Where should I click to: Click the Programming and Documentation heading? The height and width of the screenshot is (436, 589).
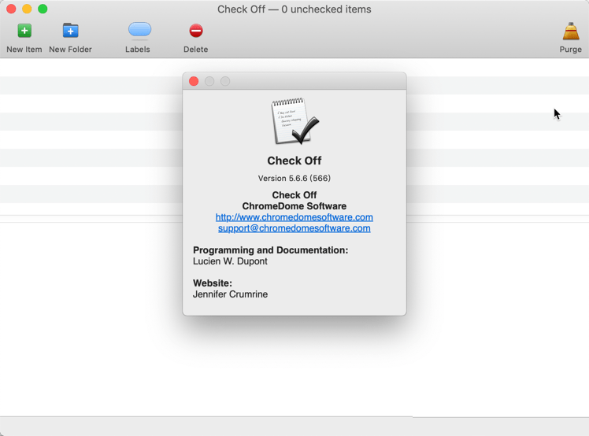[x=270, y=250]
